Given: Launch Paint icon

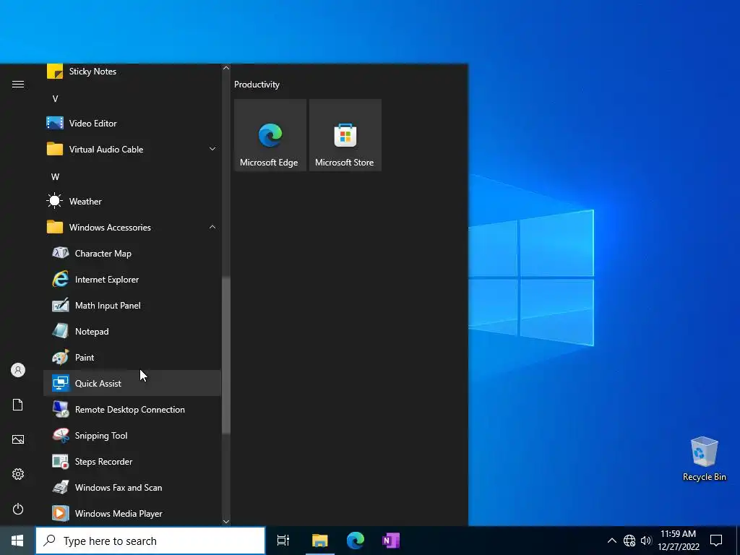Looking at the screenshot, I should (61, 357).
